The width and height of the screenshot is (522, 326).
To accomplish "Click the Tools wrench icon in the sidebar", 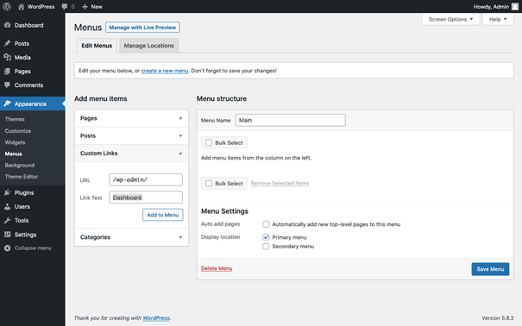I will [7, 220].
